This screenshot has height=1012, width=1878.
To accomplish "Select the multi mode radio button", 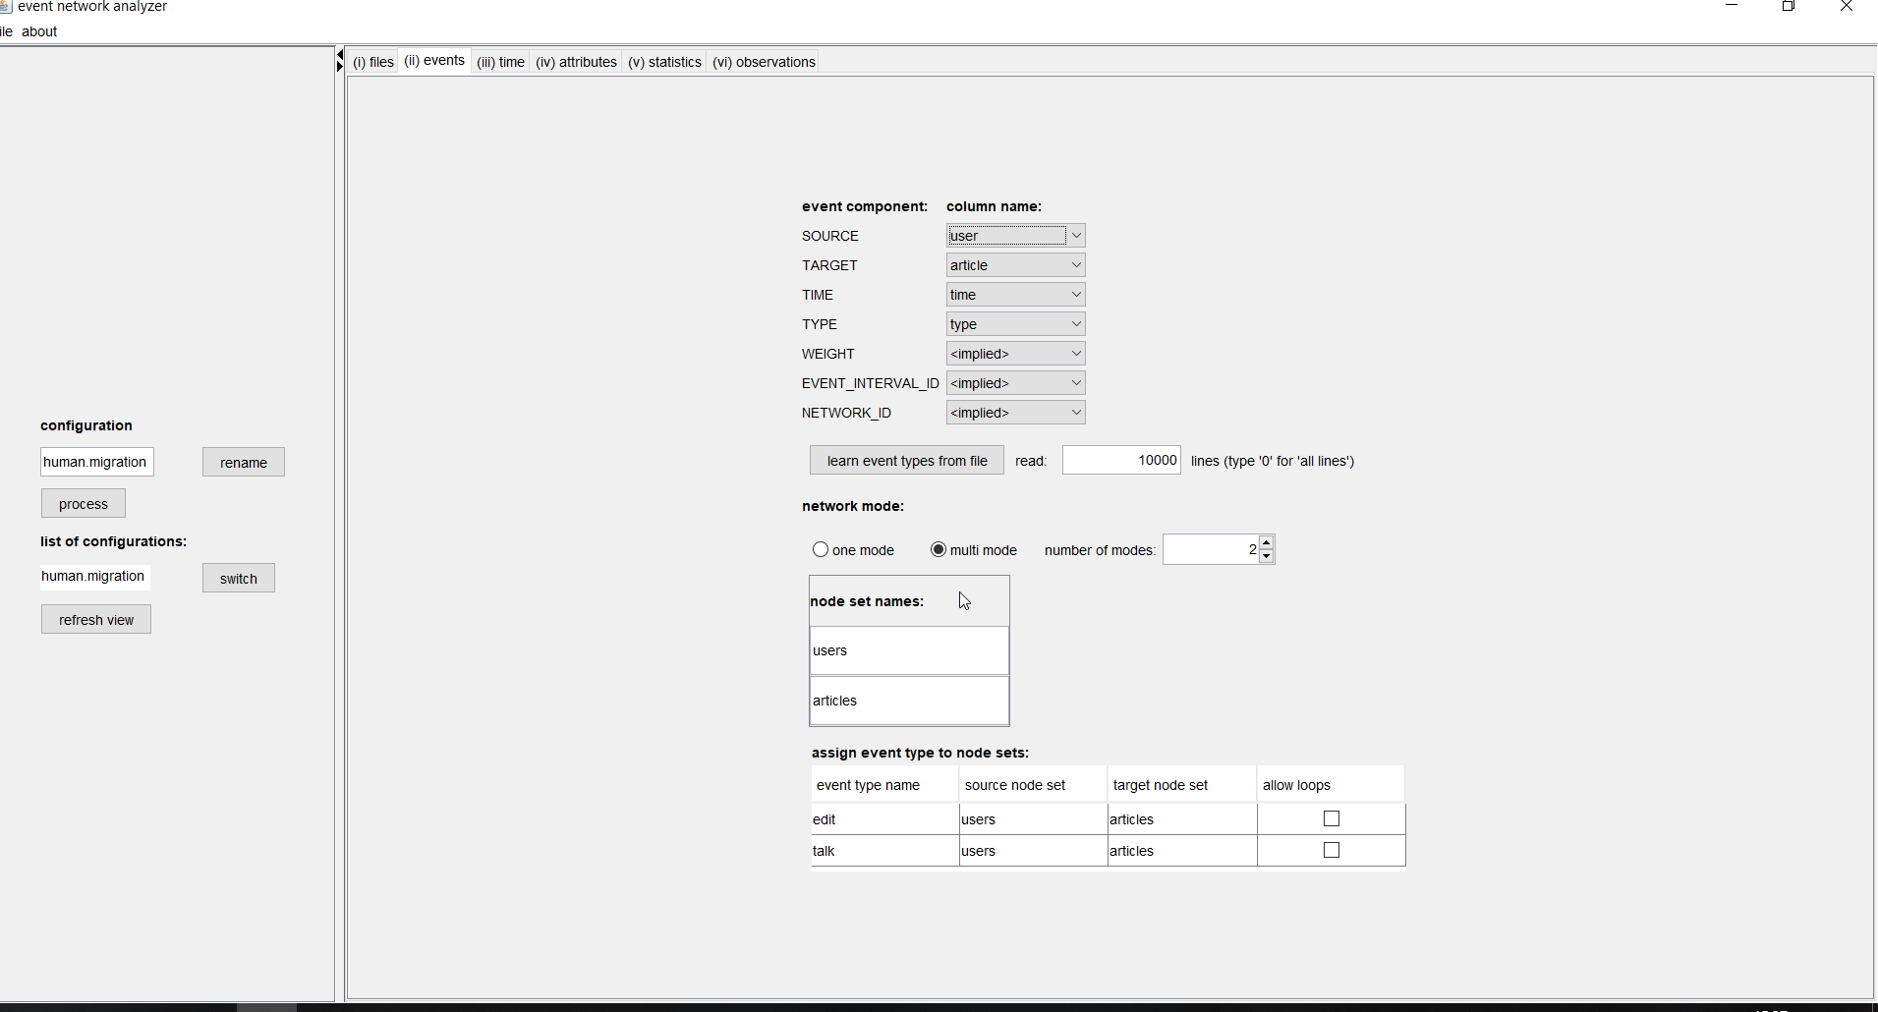I will click(939, 550).
